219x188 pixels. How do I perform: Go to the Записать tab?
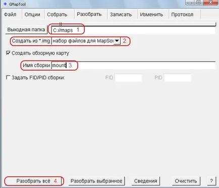[121, 15]
